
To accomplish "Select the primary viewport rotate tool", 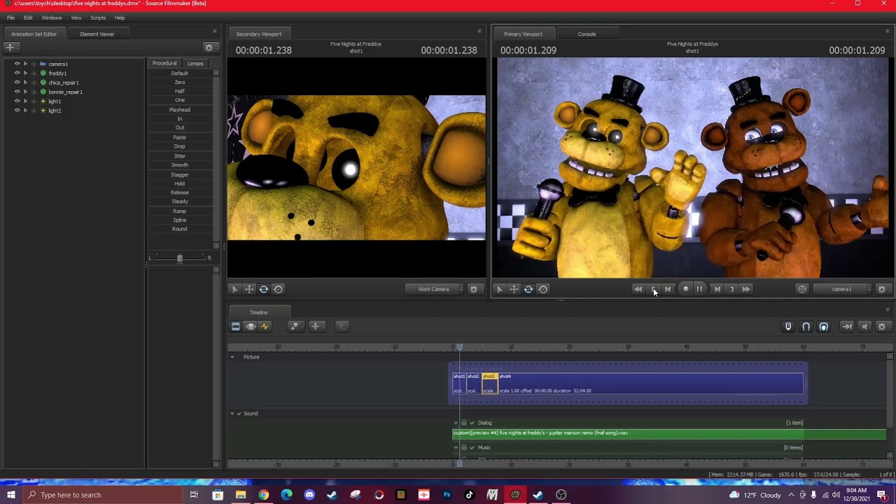I will (x=528, y=289).
